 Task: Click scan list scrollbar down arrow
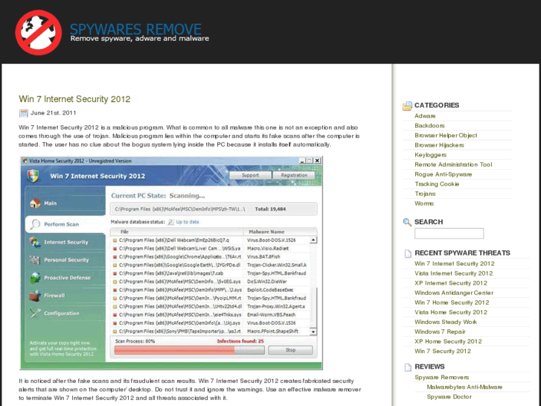point(313,332)
